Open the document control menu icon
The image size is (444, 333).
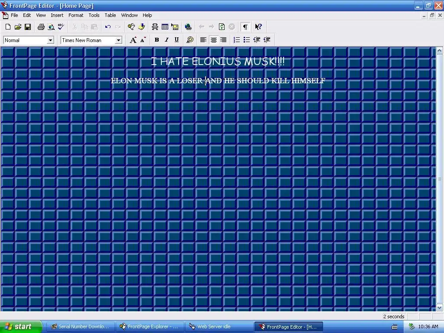[x=5, y=15]
